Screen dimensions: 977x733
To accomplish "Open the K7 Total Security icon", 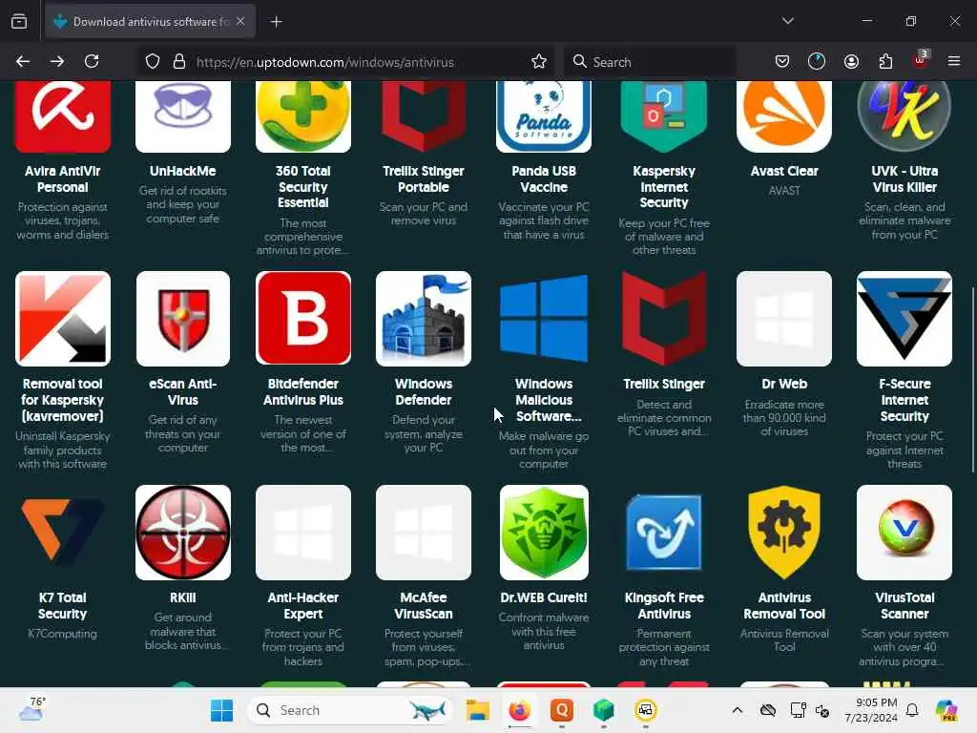I will pyautogui.click(x=62, y=533).
